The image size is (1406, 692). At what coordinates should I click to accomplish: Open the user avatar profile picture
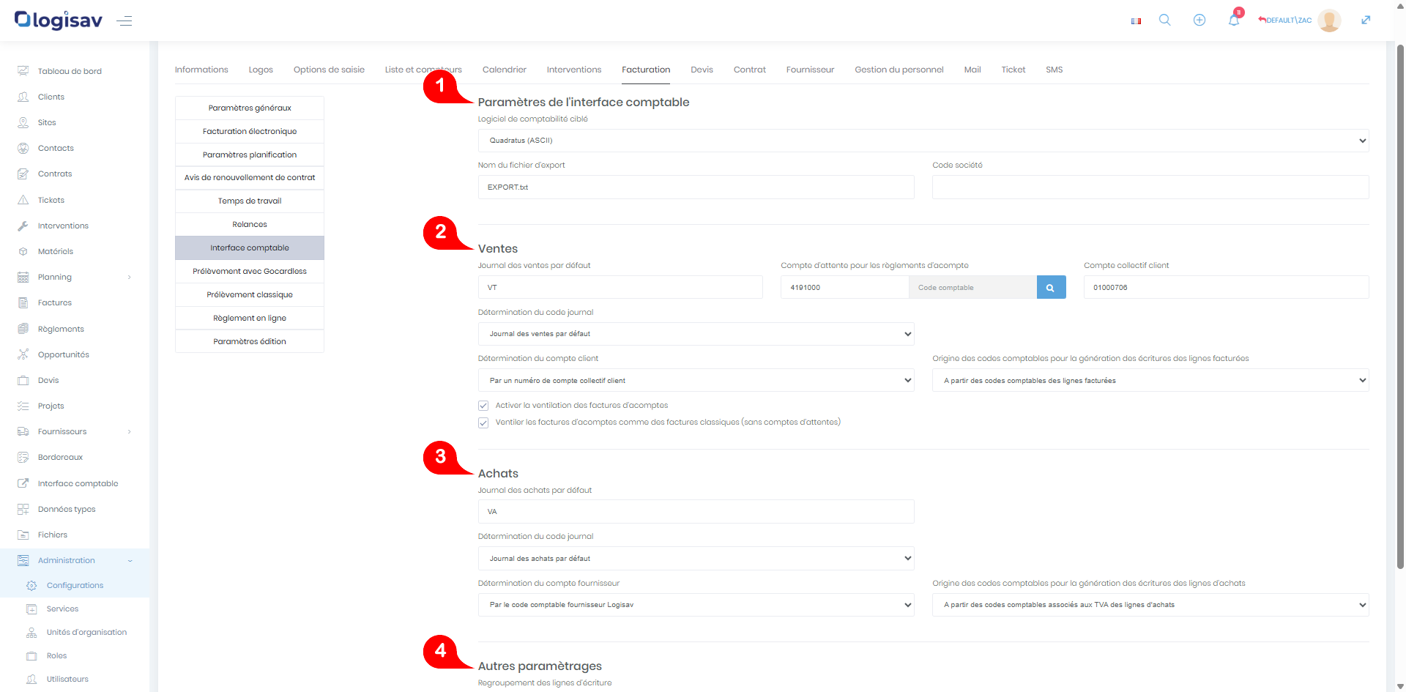pos(1329,21)
